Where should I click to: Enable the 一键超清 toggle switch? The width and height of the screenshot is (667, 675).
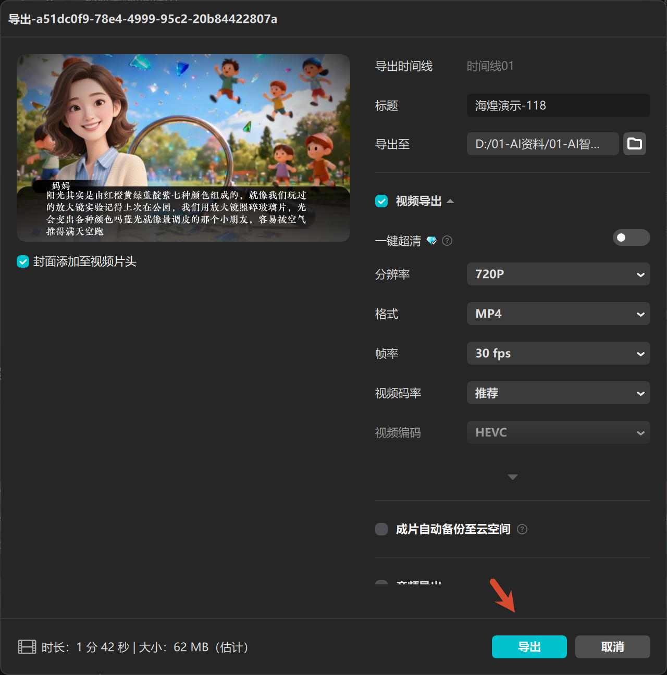pyautogui.click(x=631, y=238)
